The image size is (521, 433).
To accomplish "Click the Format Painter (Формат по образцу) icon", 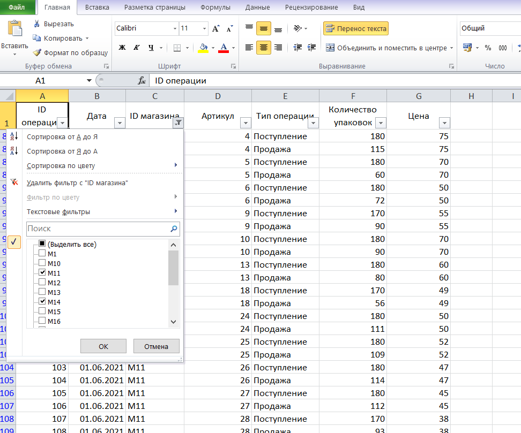I will click(x=37, y=52).
